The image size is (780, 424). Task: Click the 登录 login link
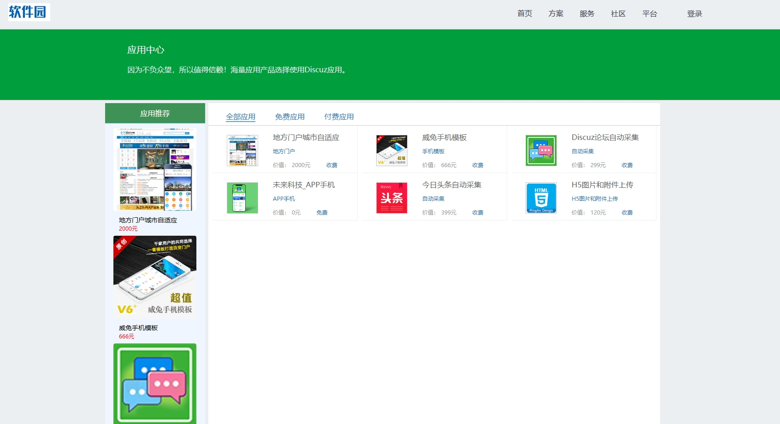(694, 14)
